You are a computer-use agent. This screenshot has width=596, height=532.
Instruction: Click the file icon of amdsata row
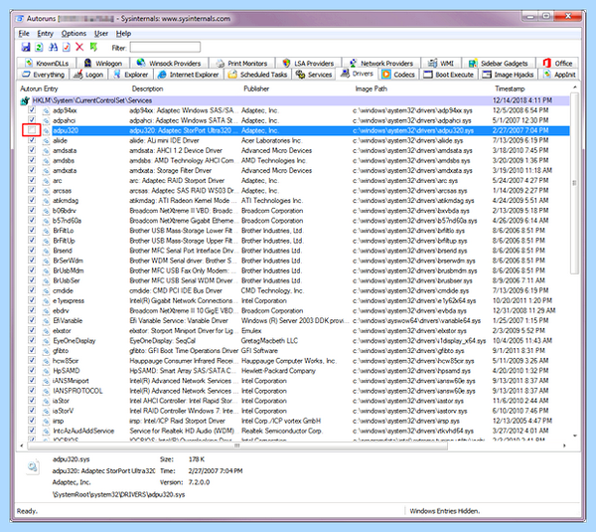tap(46, 151)
